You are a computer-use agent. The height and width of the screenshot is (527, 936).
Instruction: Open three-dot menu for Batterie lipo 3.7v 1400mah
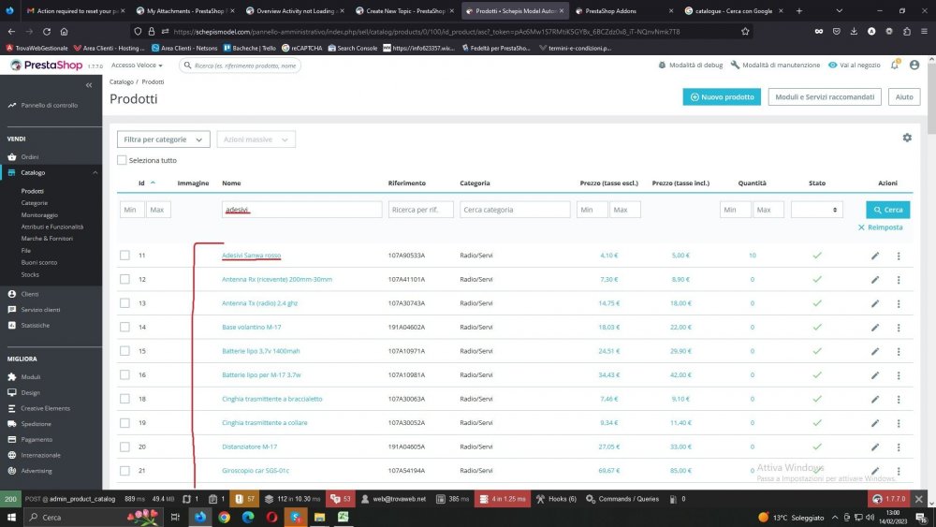899,351
